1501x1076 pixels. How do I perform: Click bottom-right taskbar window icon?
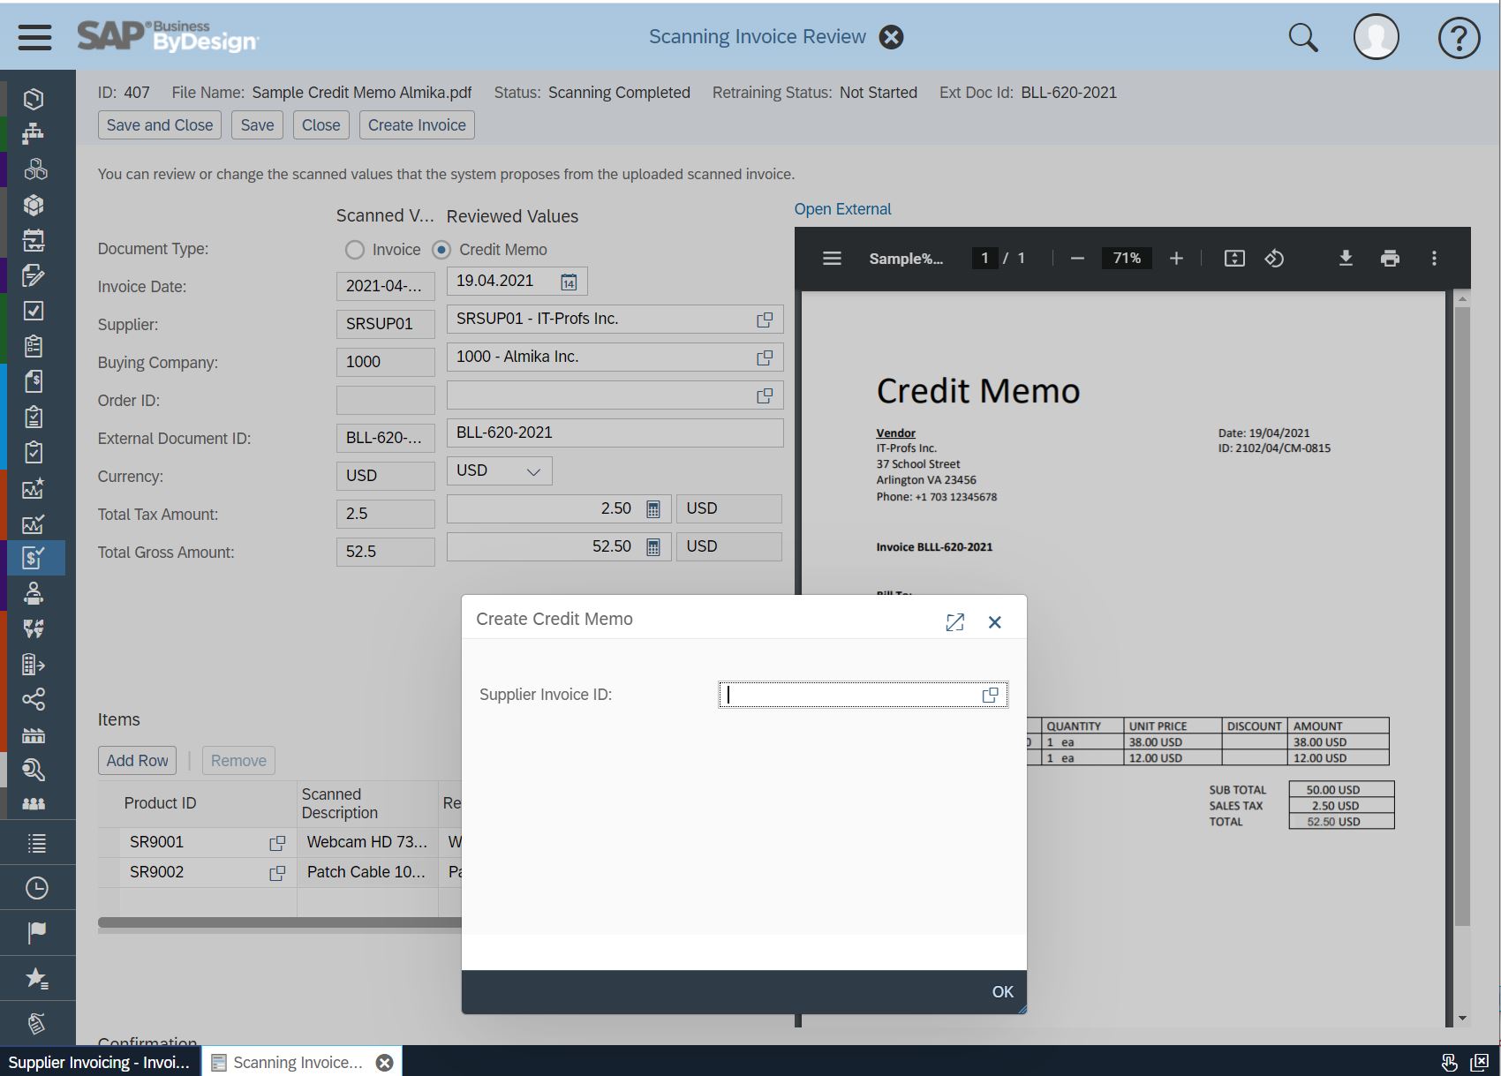tap(1480, 1062)
